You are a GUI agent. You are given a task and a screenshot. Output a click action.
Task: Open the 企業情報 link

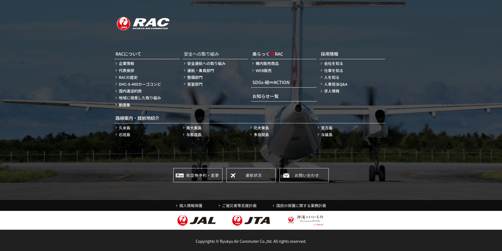[x=126, y=64]
